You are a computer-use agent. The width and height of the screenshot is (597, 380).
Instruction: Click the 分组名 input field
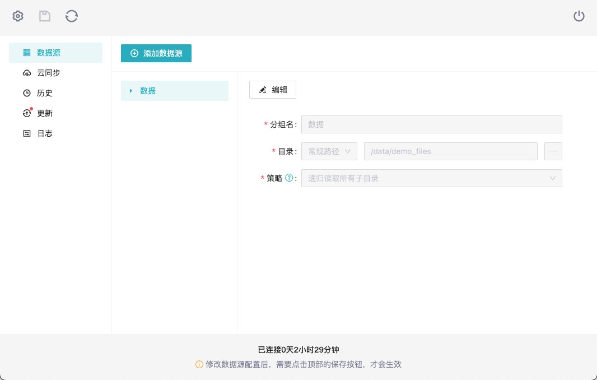coord(431,124)
